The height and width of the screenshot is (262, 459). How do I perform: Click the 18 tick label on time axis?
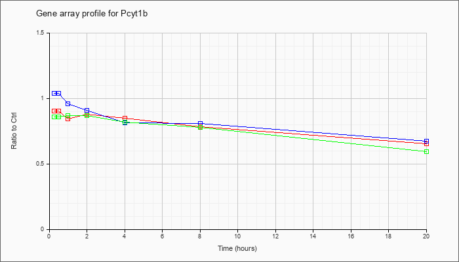point(388,236)
